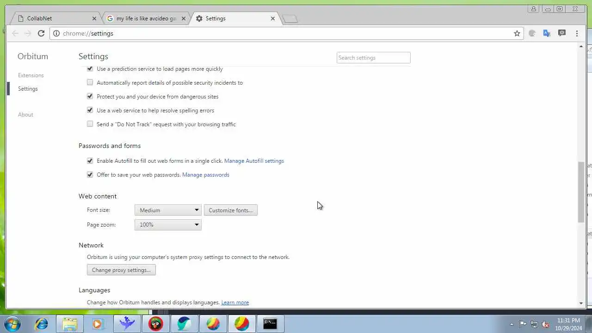Toggle Offer to save web passwords

(90, 174)
